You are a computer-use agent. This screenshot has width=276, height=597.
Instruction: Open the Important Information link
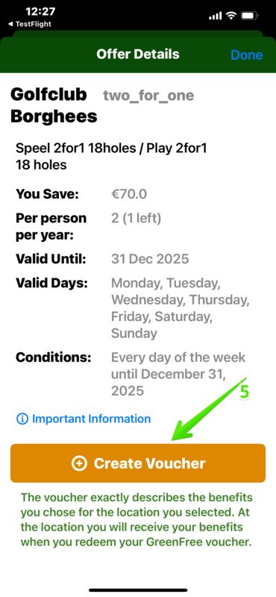[x=91, y=419]
